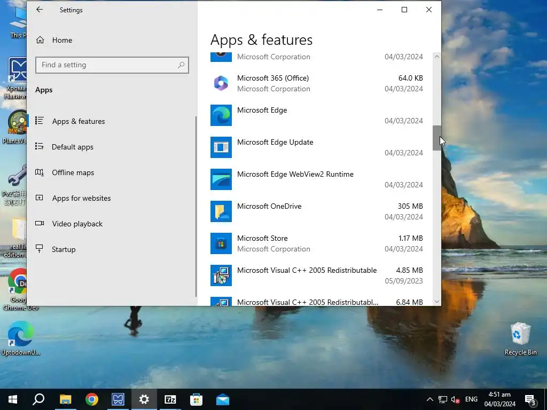Click the Home house icon
The width and height of the screenshot is (547, 410).
[x=40, y=40]
